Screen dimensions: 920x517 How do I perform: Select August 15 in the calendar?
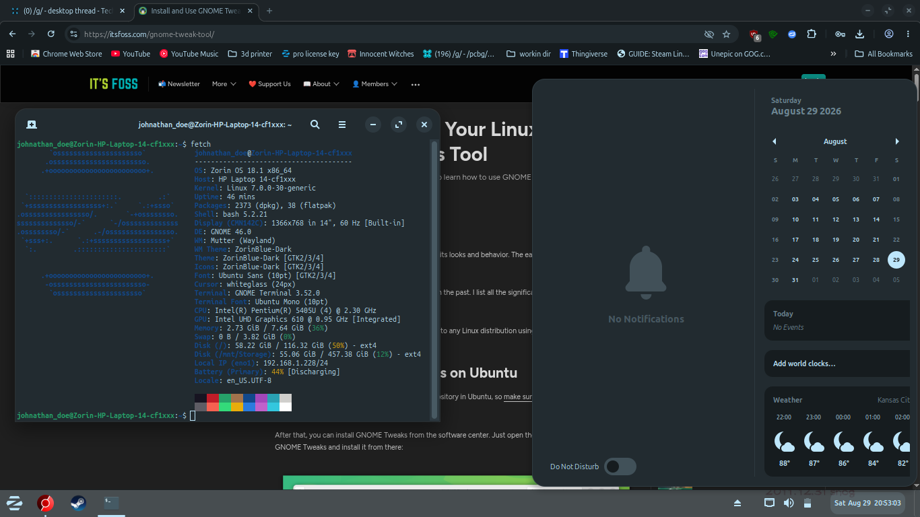coord(896,219)
